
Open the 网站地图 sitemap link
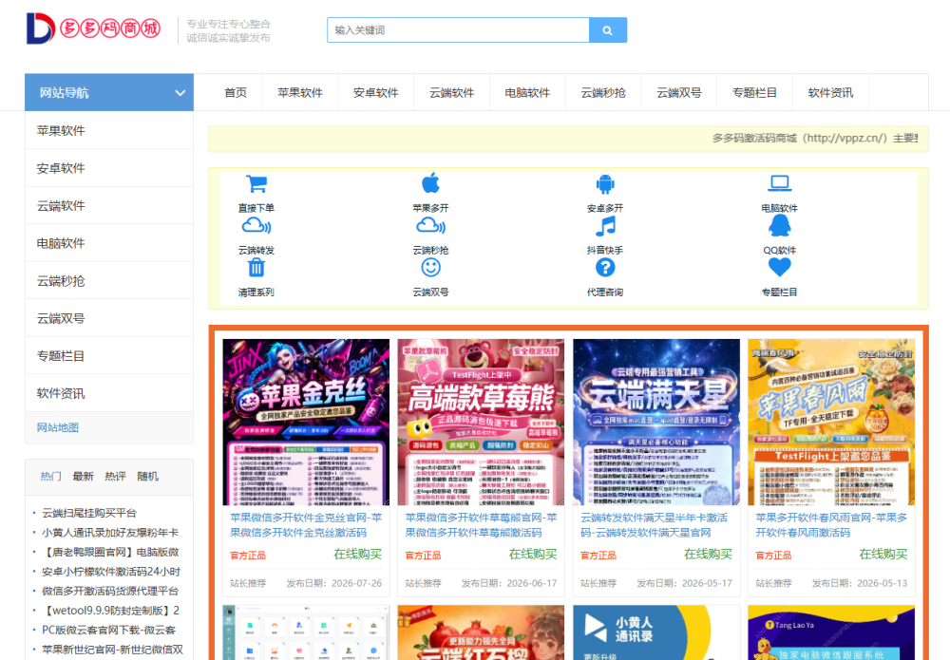pyautogui.click(x=58, y=427)
